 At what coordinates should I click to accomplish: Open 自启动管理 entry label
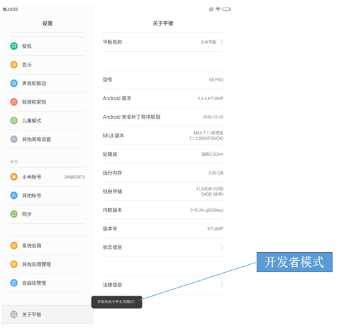[34, 283]
